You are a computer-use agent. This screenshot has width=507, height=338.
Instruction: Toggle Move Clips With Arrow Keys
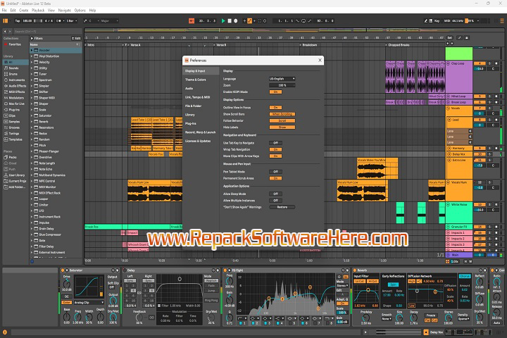(275, 156)
